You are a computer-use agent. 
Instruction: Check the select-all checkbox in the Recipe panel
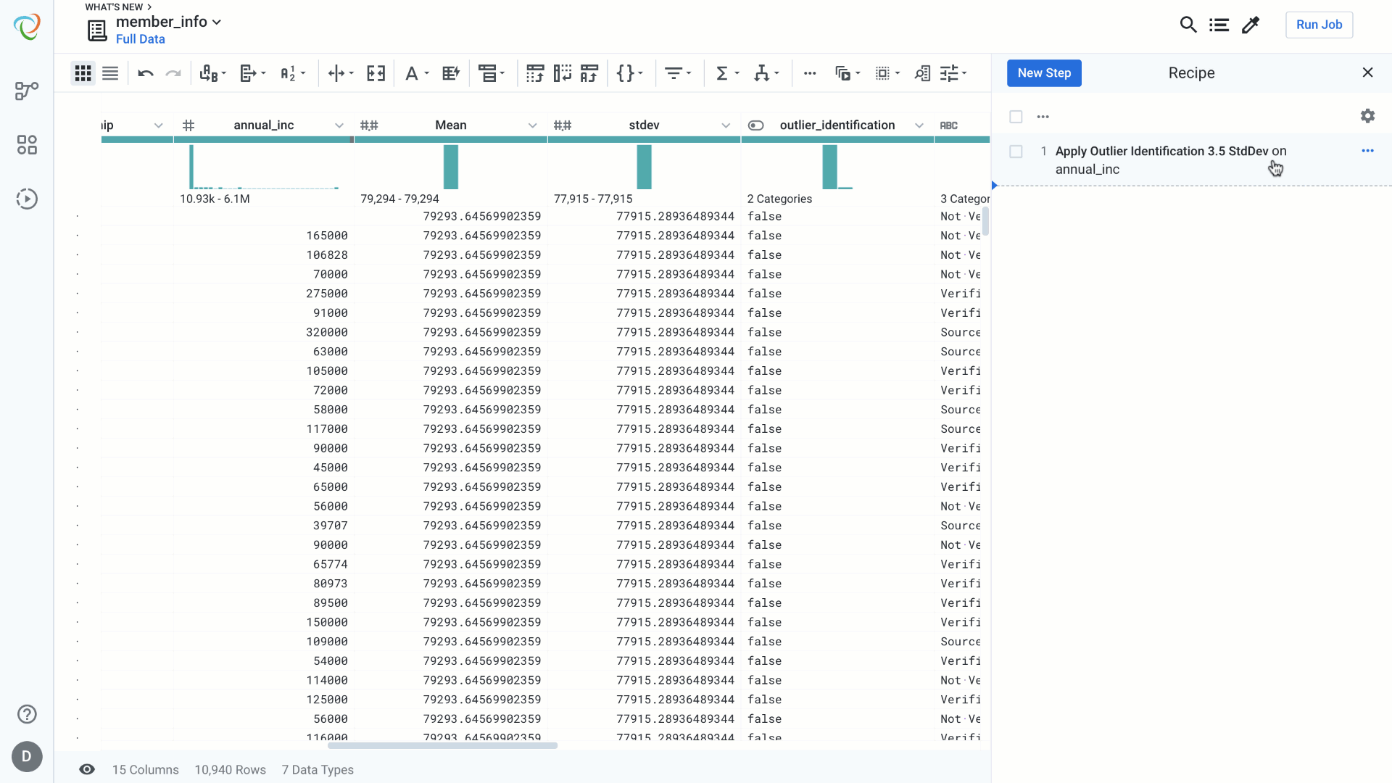(x=1016, y=117)
